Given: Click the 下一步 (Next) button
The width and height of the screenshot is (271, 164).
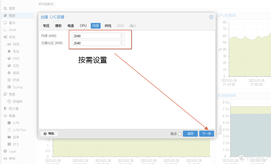Looking at the screenshot, I should (x=206, y=134).
